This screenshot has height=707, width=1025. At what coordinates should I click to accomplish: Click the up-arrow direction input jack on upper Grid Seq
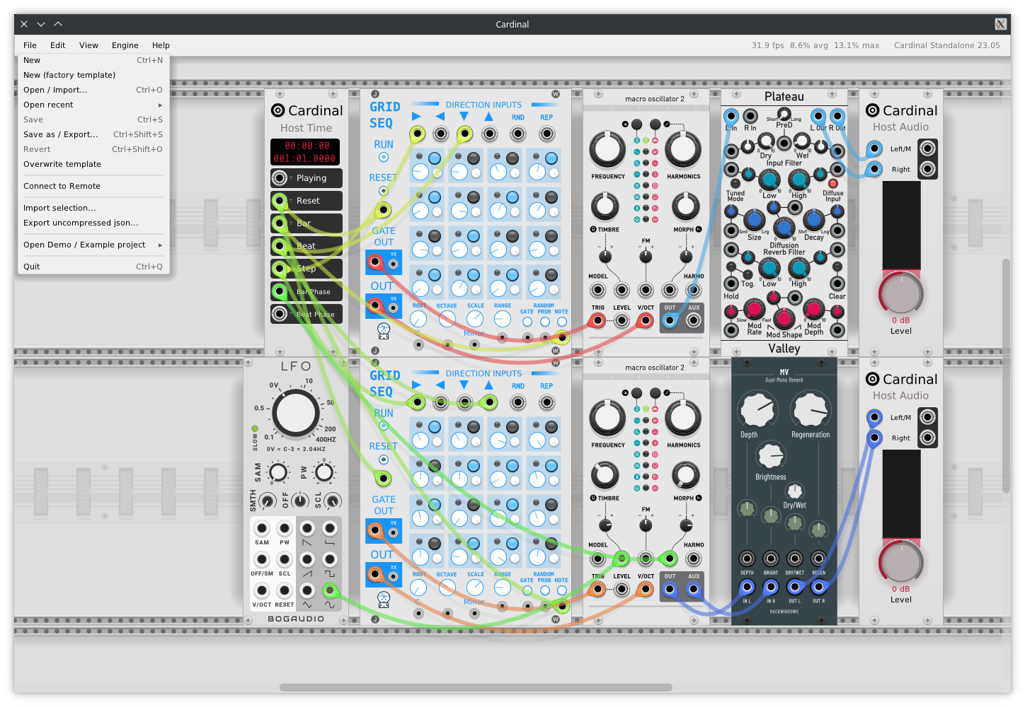pos(489,134)
